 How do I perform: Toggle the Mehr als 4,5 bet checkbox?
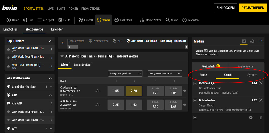tap(195, 83)
